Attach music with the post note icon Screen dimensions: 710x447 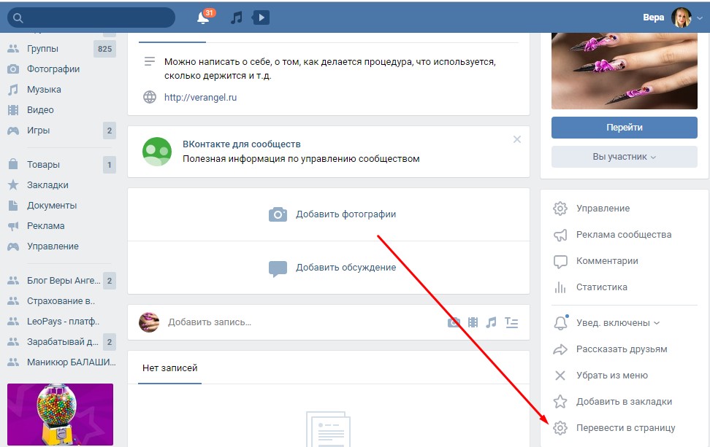(491, 322)
